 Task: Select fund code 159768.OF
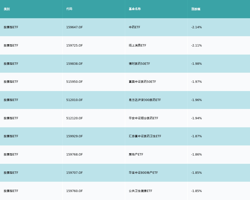tap(74, 154)
